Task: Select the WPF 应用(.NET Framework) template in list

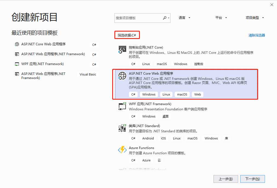Action: (x=150, y=104)
